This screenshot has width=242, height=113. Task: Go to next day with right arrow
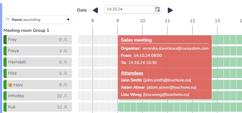pyautogui.click(x=170, y=10)
